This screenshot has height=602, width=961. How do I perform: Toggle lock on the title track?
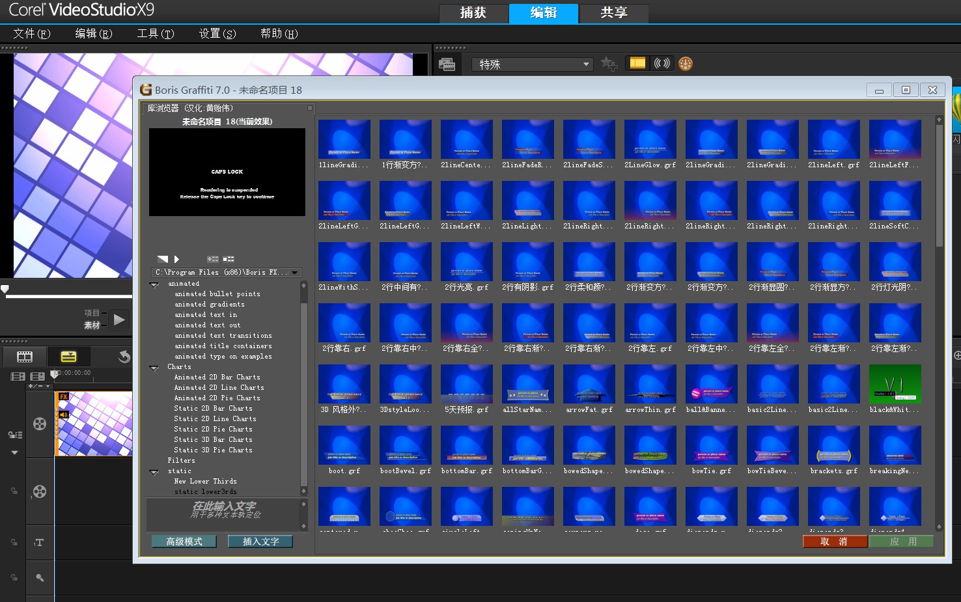point(14,542)
